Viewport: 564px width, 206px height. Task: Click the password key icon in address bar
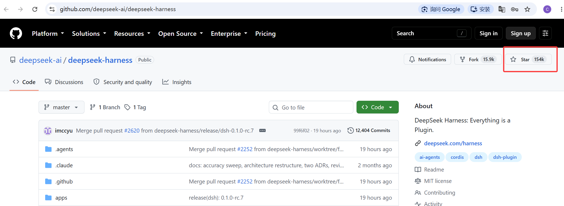pos(515,9)
